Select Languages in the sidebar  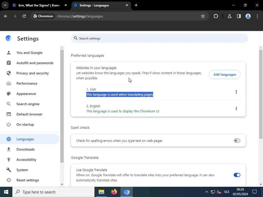pyautogui.click(x=30, y=139)
